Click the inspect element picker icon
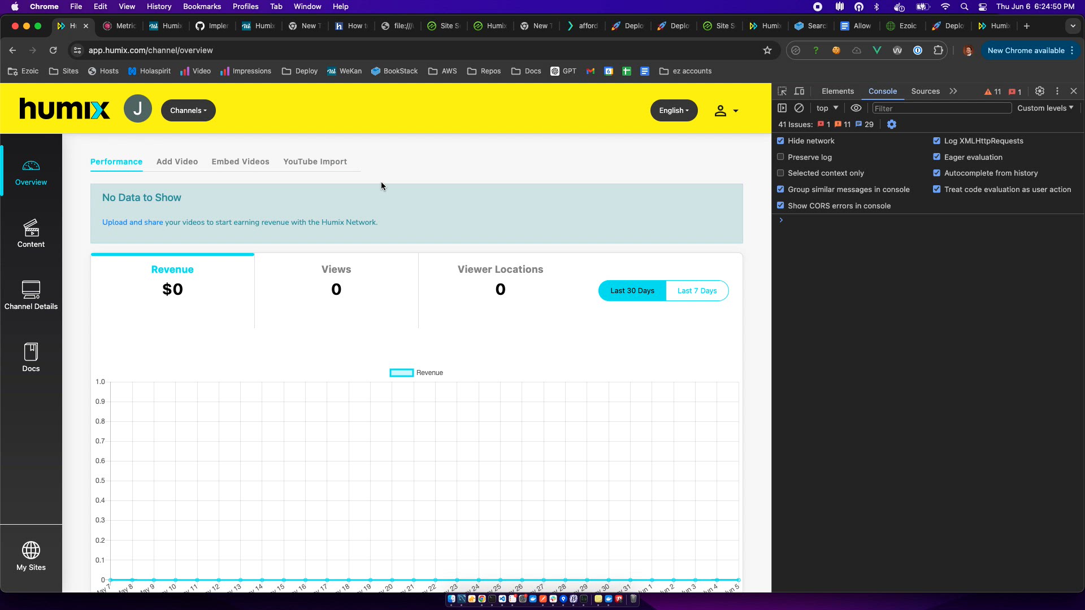 pyautogui.click(x=782, y=91)
